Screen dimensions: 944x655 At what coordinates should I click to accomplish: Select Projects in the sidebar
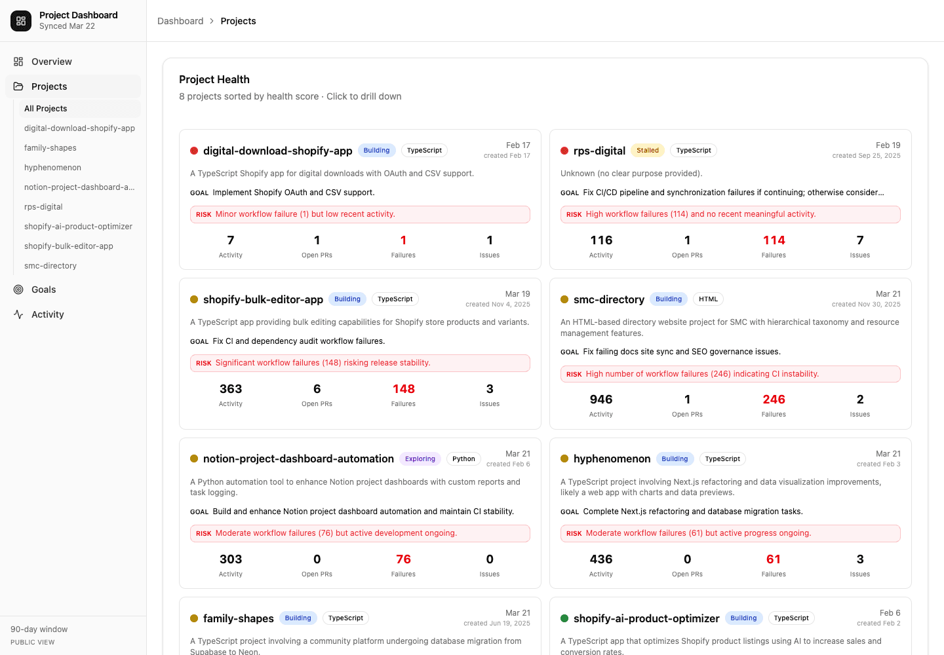click(73, 86)
